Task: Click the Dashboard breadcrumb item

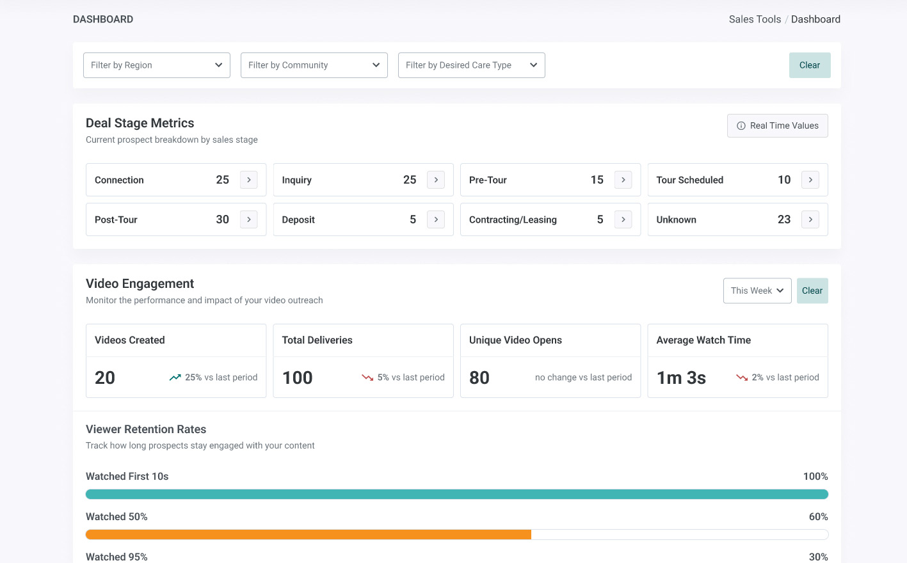Action: coord(815,19)
